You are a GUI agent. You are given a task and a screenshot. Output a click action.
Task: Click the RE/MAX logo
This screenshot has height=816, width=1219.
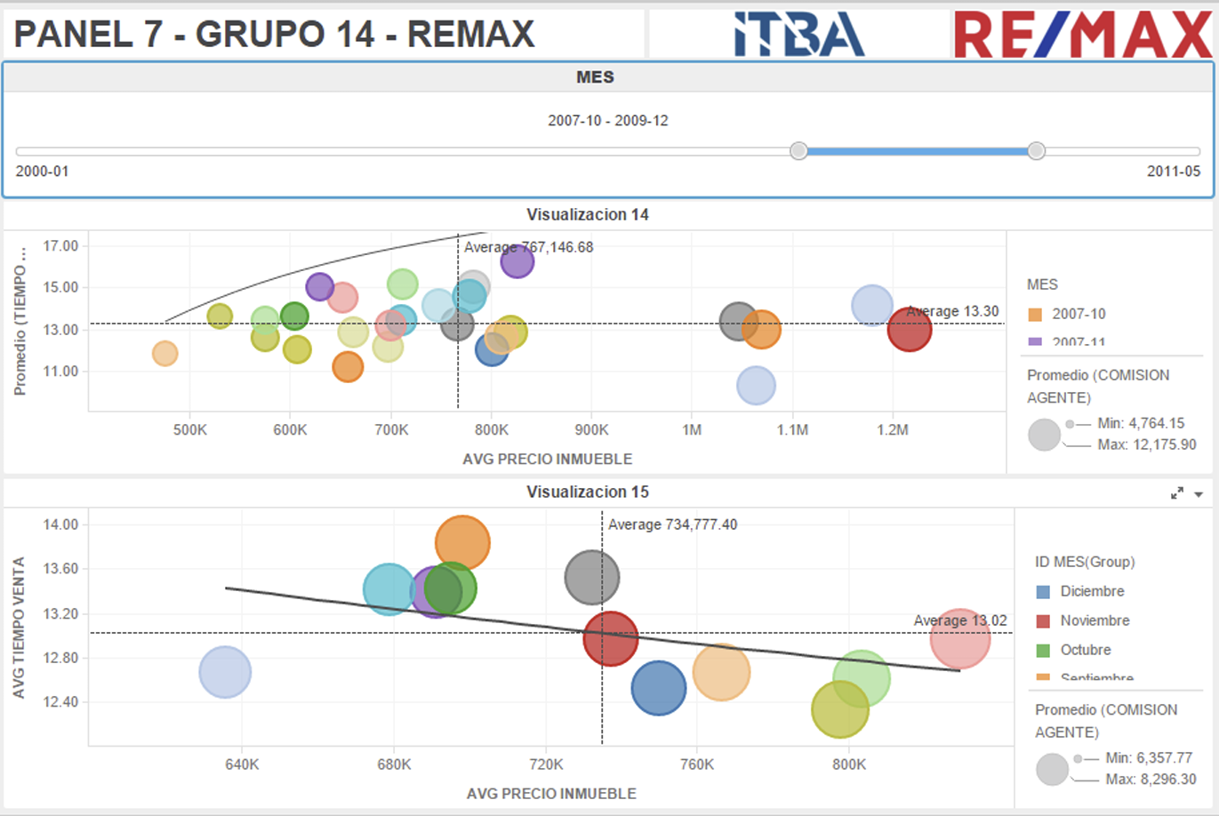[x=1083, y=35]
